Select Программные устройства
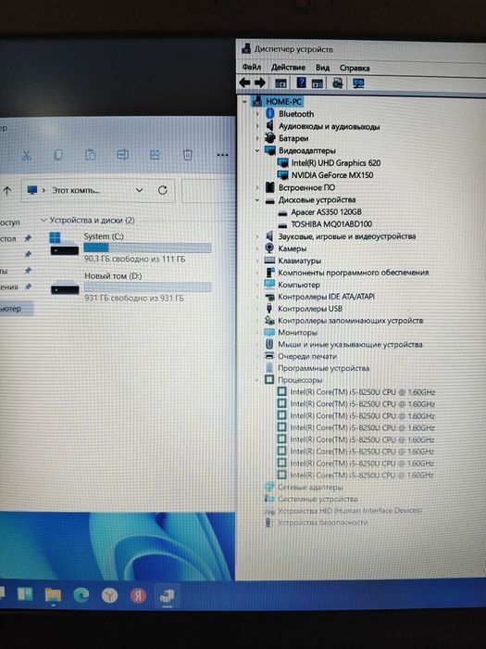The height and width of the screenshot is (649, 486). (324, 368)
